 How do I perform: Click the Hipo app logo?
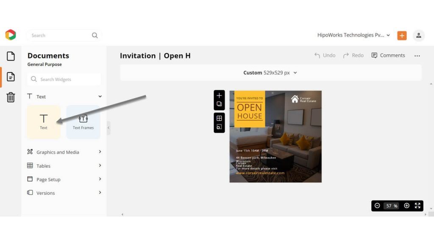[x=11, y=35]
